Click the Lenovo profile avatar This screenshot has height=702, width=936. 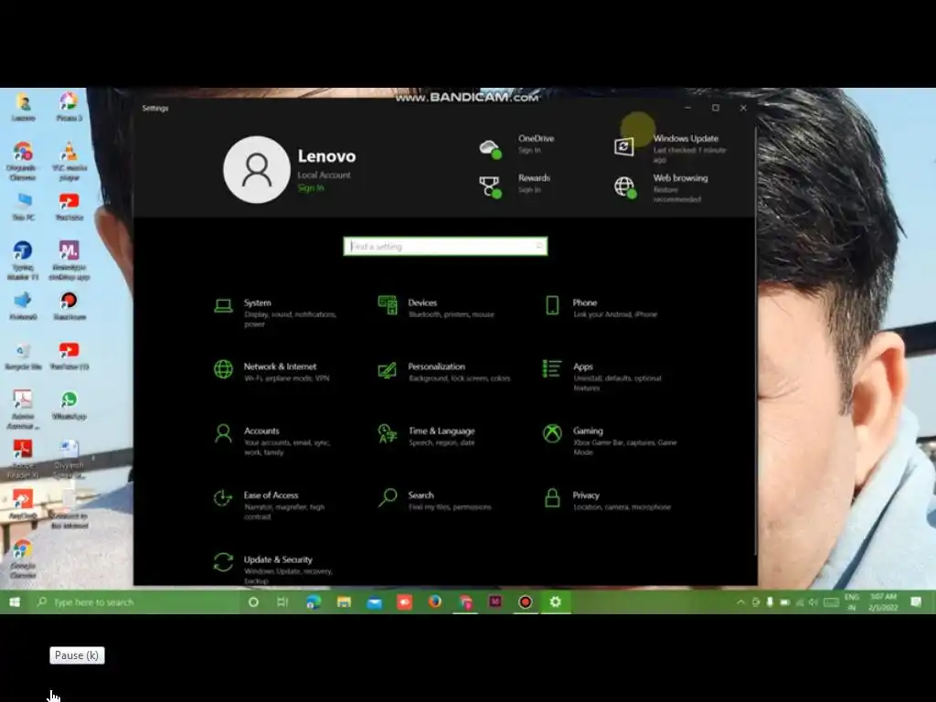click(257, 169)
